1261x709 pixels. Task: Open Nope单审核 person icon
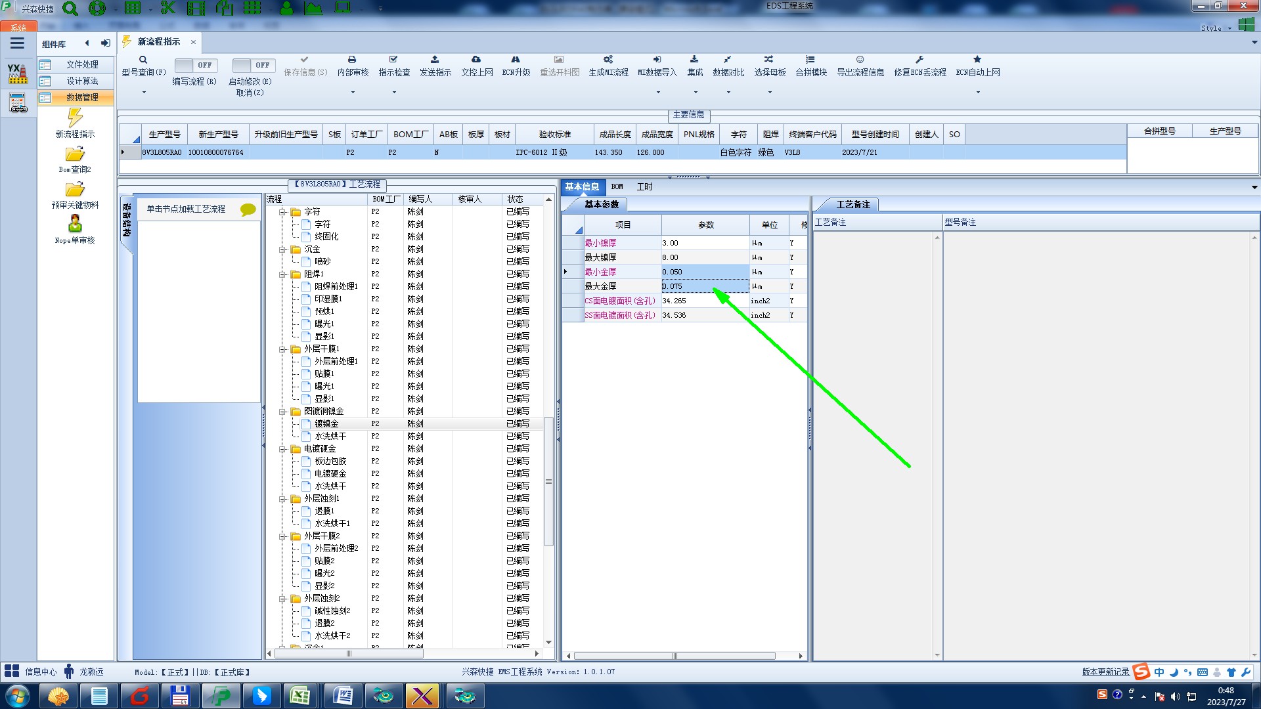(x=75, y=224)
